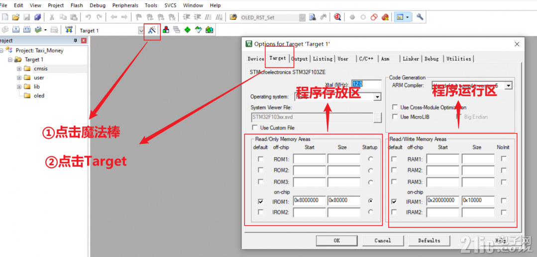Click the IRAM1 Size field

(478, 200)
